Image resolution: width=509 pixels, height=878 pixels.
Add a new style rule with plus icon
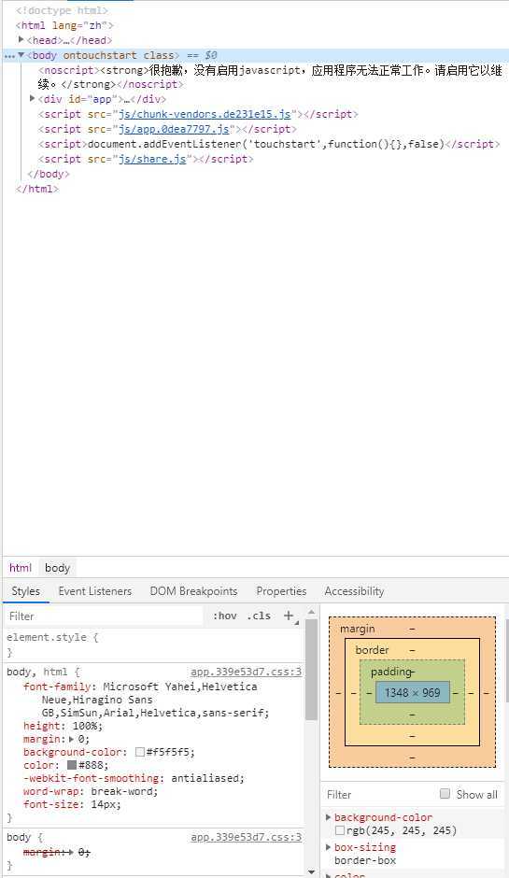click(289, 616)
